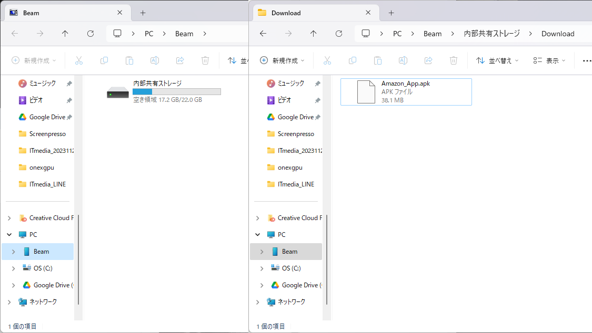The width and height of the screenshot is (592, 333).
Task: Click PC breadcrumb in Download window
Action: pos(397,34)
